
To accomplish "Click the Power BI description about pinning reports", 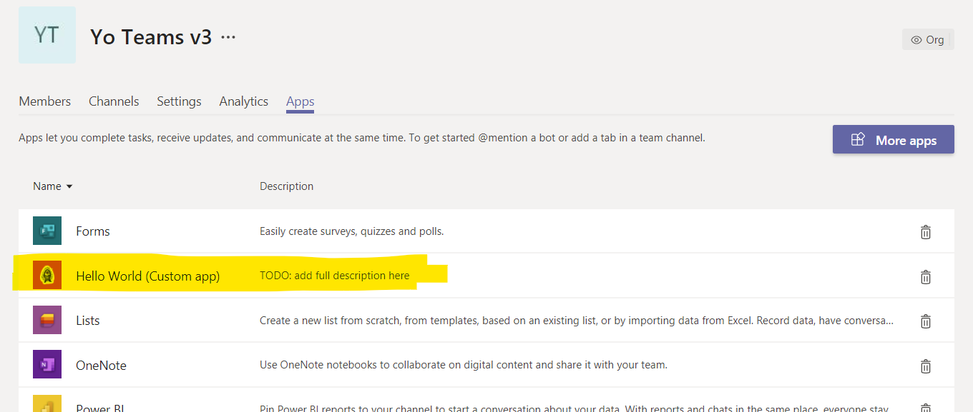I will tap(574, 408).
